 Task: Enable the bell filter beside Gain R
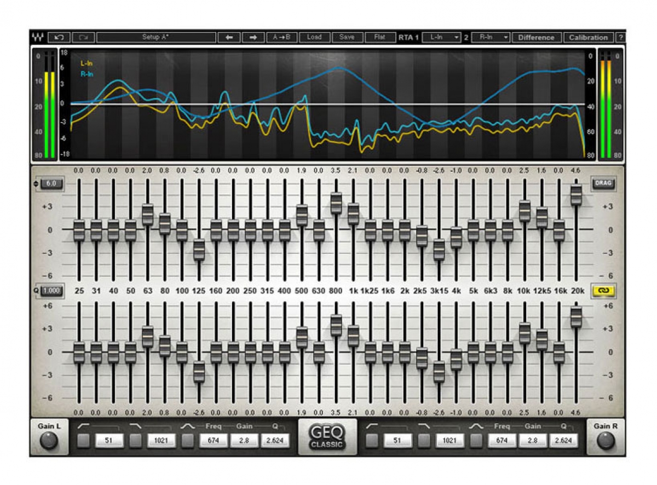coord(476,441)
